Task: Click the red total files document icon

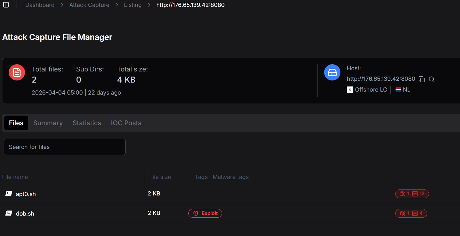Action: [x=17, y=72]
